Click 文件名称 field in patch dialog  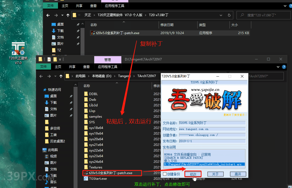(212, 123)
